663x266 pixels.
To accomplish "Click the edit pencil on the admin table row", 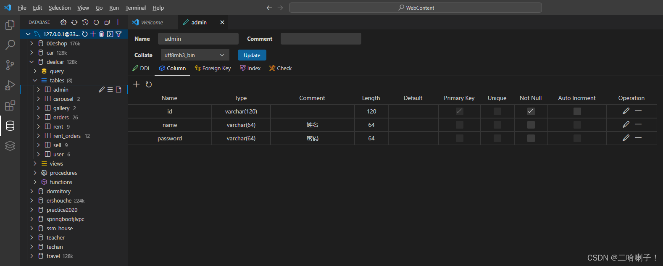I will click(102, 90).
